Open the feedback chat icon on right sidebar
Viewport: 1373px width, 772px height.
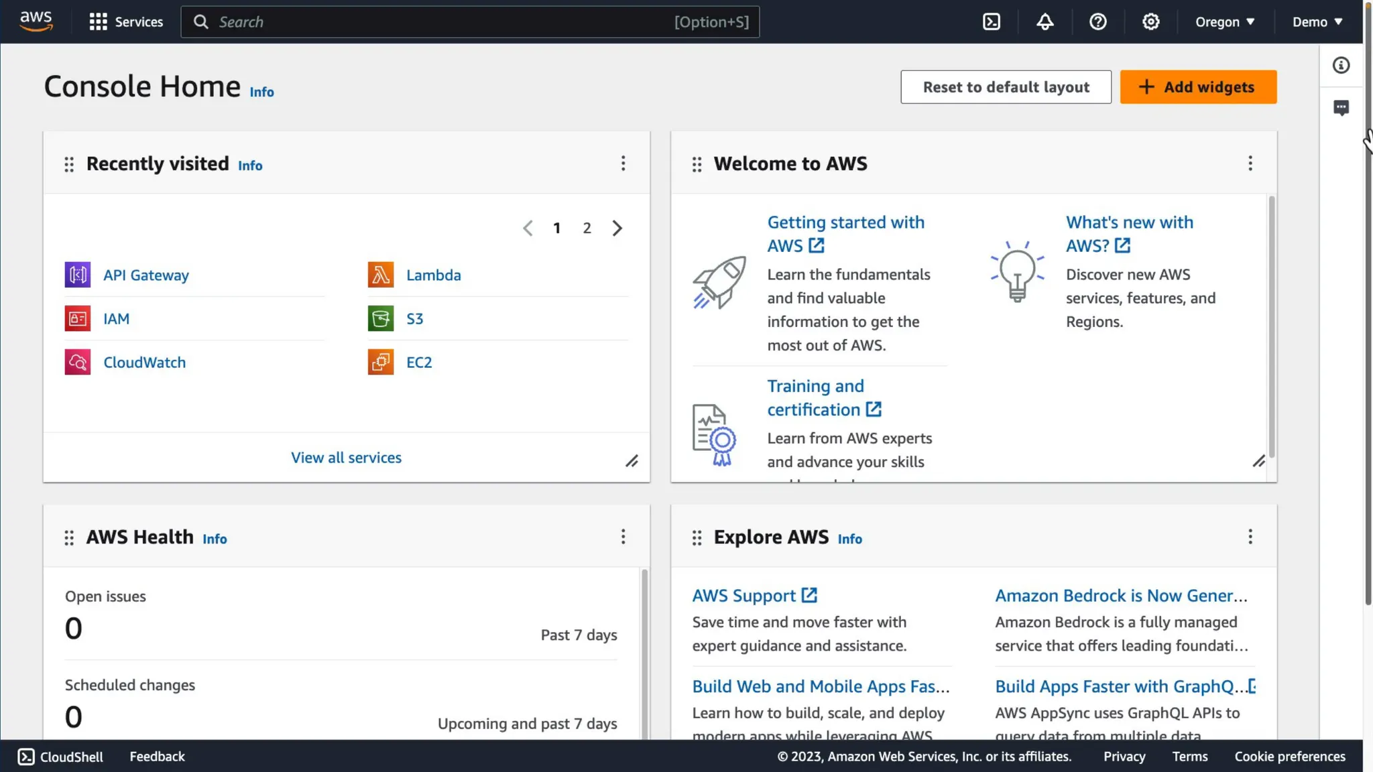coord(1341,107)
